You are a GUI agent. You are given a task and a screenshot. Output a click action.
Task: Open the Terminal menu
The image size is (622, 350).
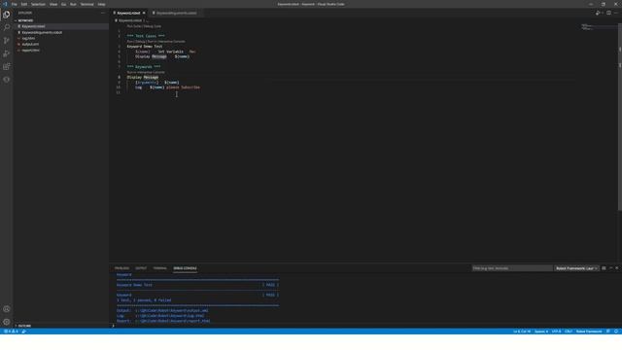pos(86,4)
